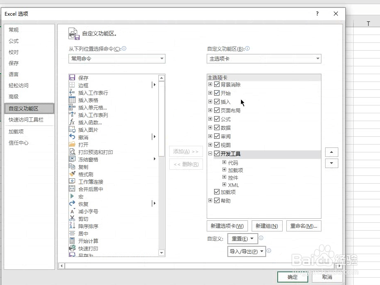This screenshot has width=380, height=285.
Task: Expand the 控件 group node
Action: coord(224,177)
